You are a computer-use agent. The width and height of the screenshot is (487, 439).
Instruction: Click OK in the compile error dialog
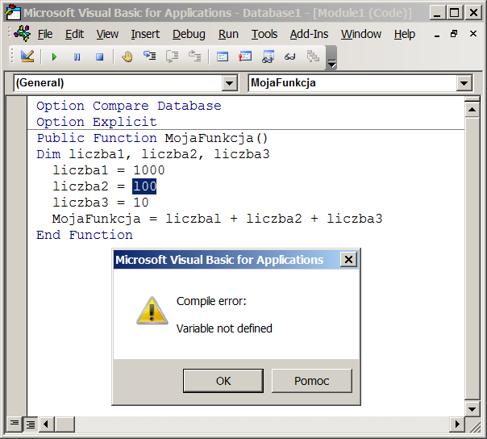coord(223,381)
